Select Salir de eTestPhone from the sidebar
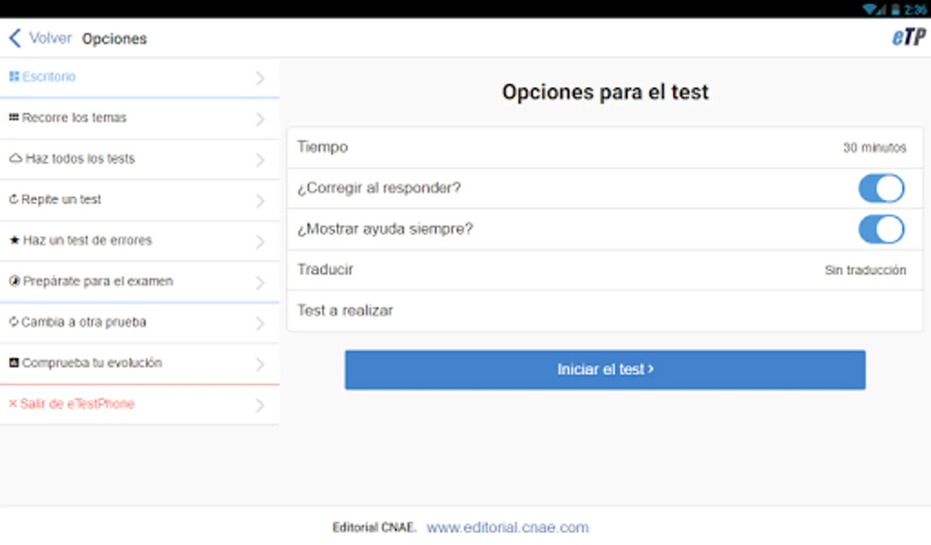Image resolution: width=931 pixels, height=545 pixels. (78, 404)
